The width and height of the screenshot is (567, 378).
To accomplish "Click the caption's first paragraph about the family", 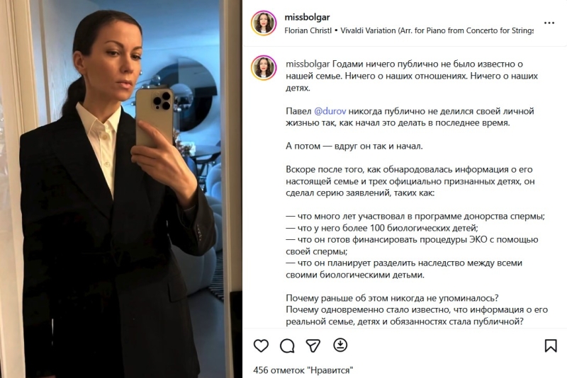I will coord(412,76).
